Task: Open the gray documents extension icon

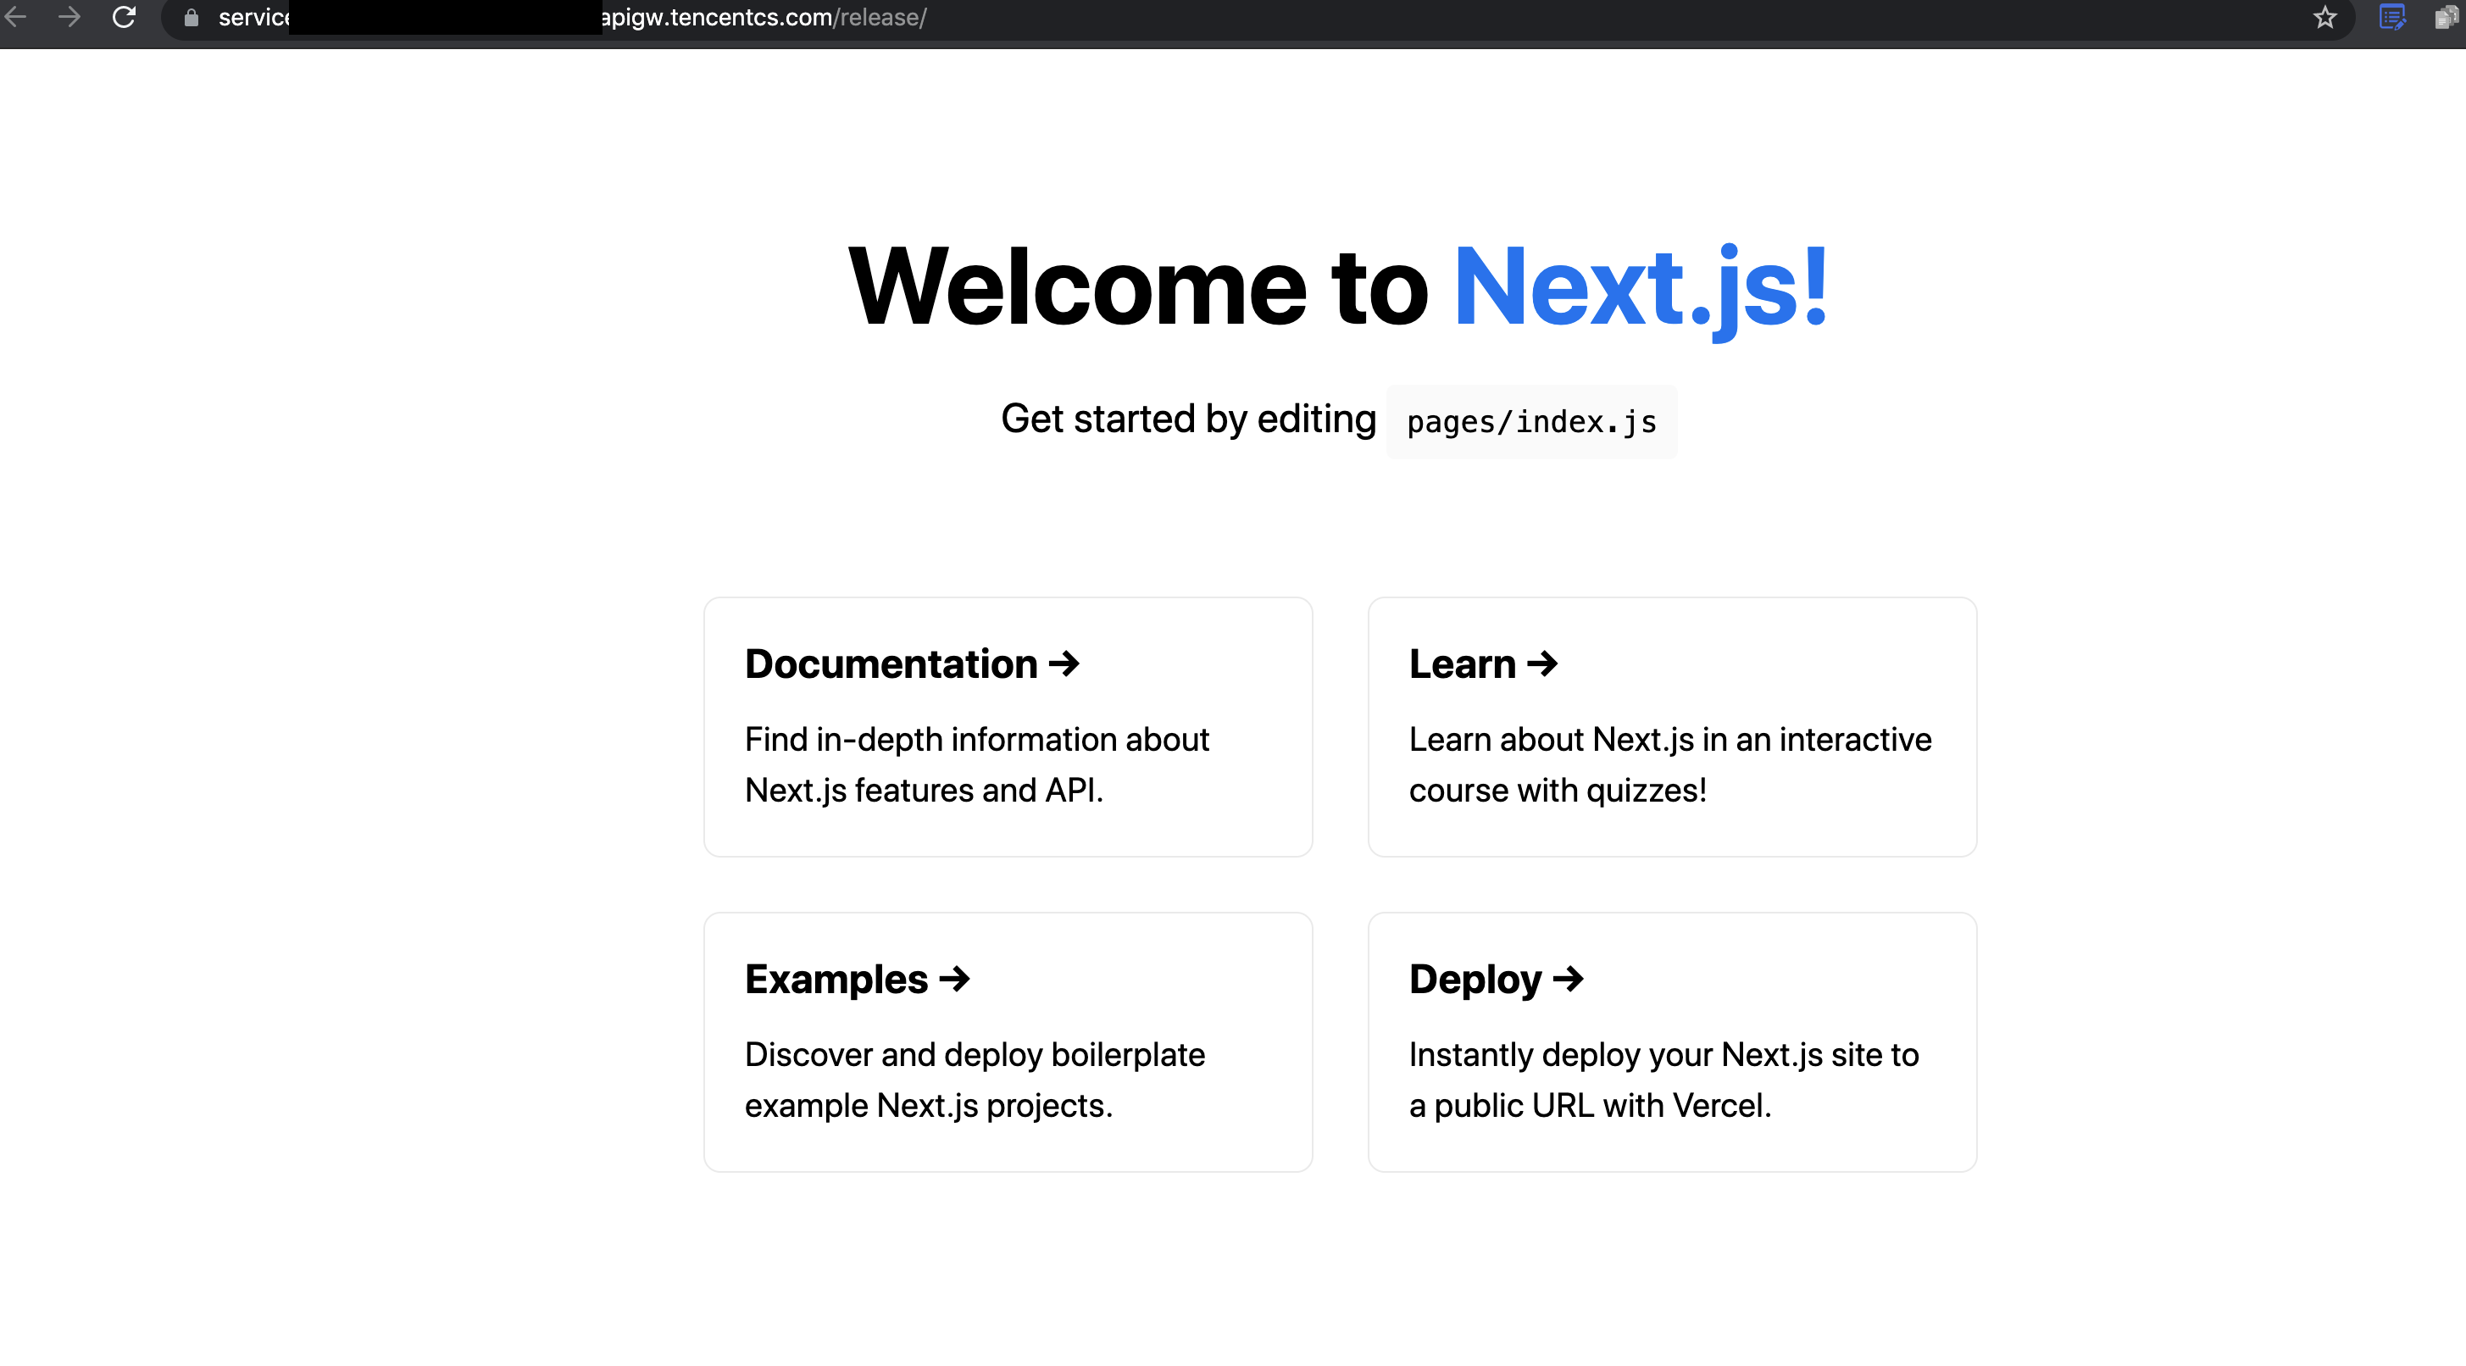Action: [x=2446, y=18]
